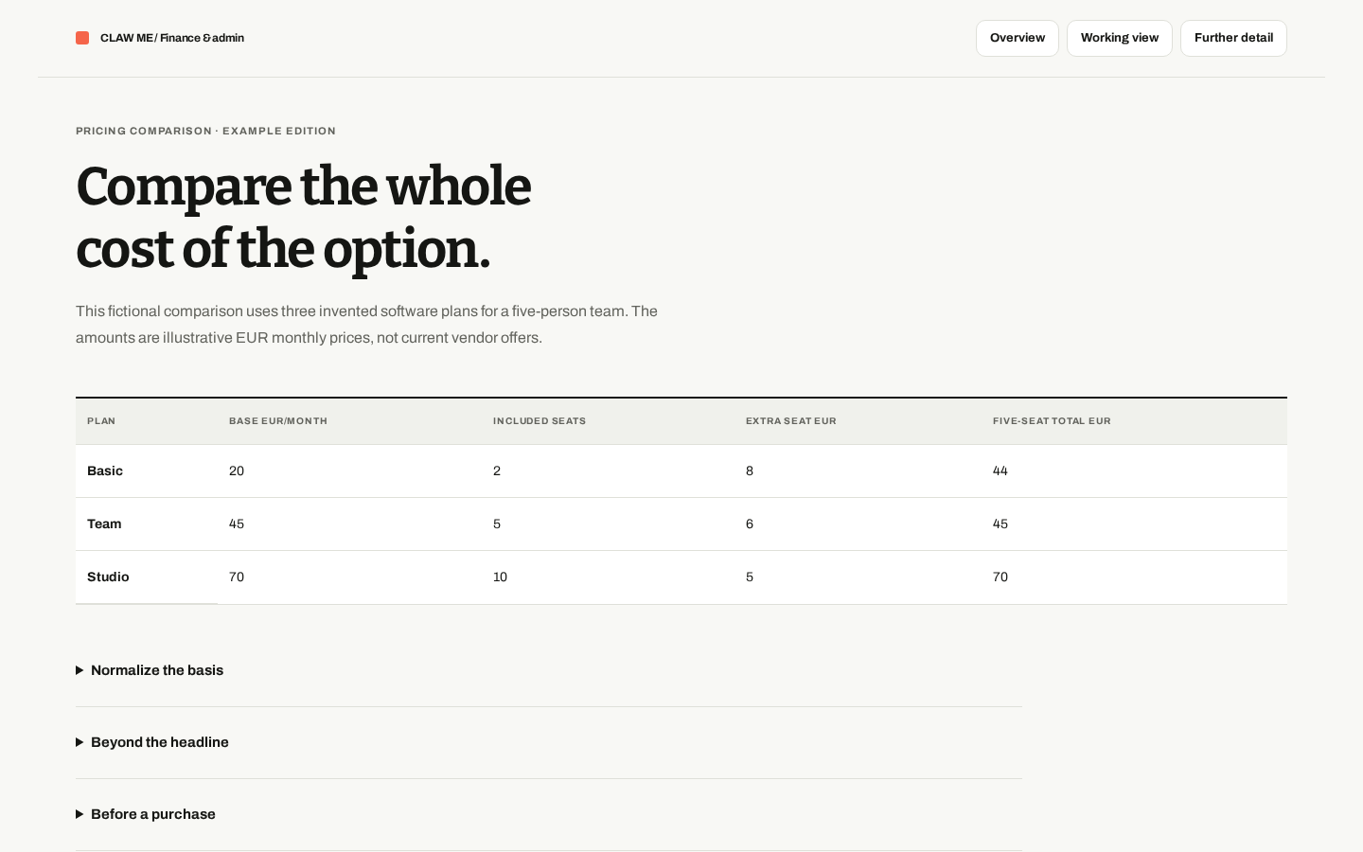Screen dimensions: 1363x852
Task: Switch to Working view
Action: click(x=1120, y=38)
